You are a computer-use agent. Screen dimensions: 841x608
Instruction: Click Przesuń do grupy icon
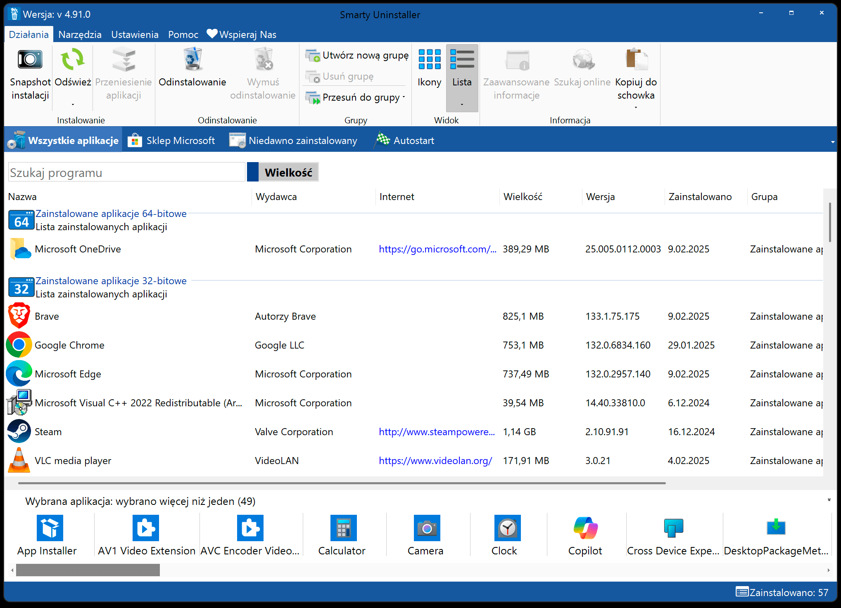click(x=313, y=98)
